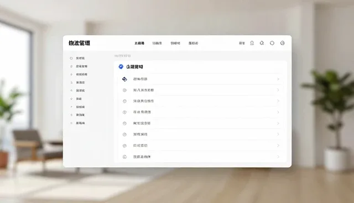The height and width of the screenshot is (203, 354).
Task: Click the circular icon in fourth list row
Action: tap(124, 112)
